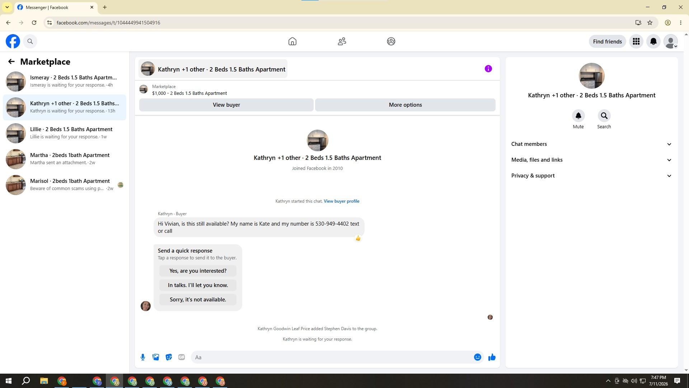Show hidden system tray icons chevron
Screen dimensions: 689x388
tap(608, 381)
